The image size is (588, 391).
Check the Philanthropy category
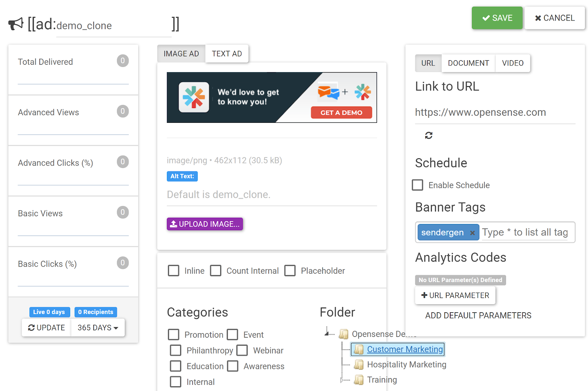click(176, 350)
